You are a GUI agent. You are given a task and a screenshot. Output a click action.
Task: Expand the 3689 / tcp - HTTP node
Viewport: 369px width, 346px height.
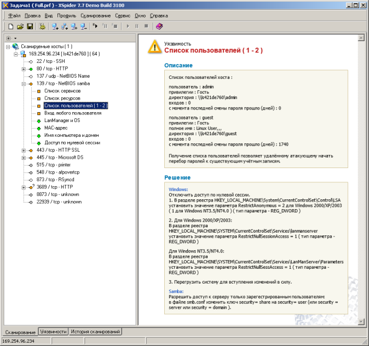click(24, 187)
